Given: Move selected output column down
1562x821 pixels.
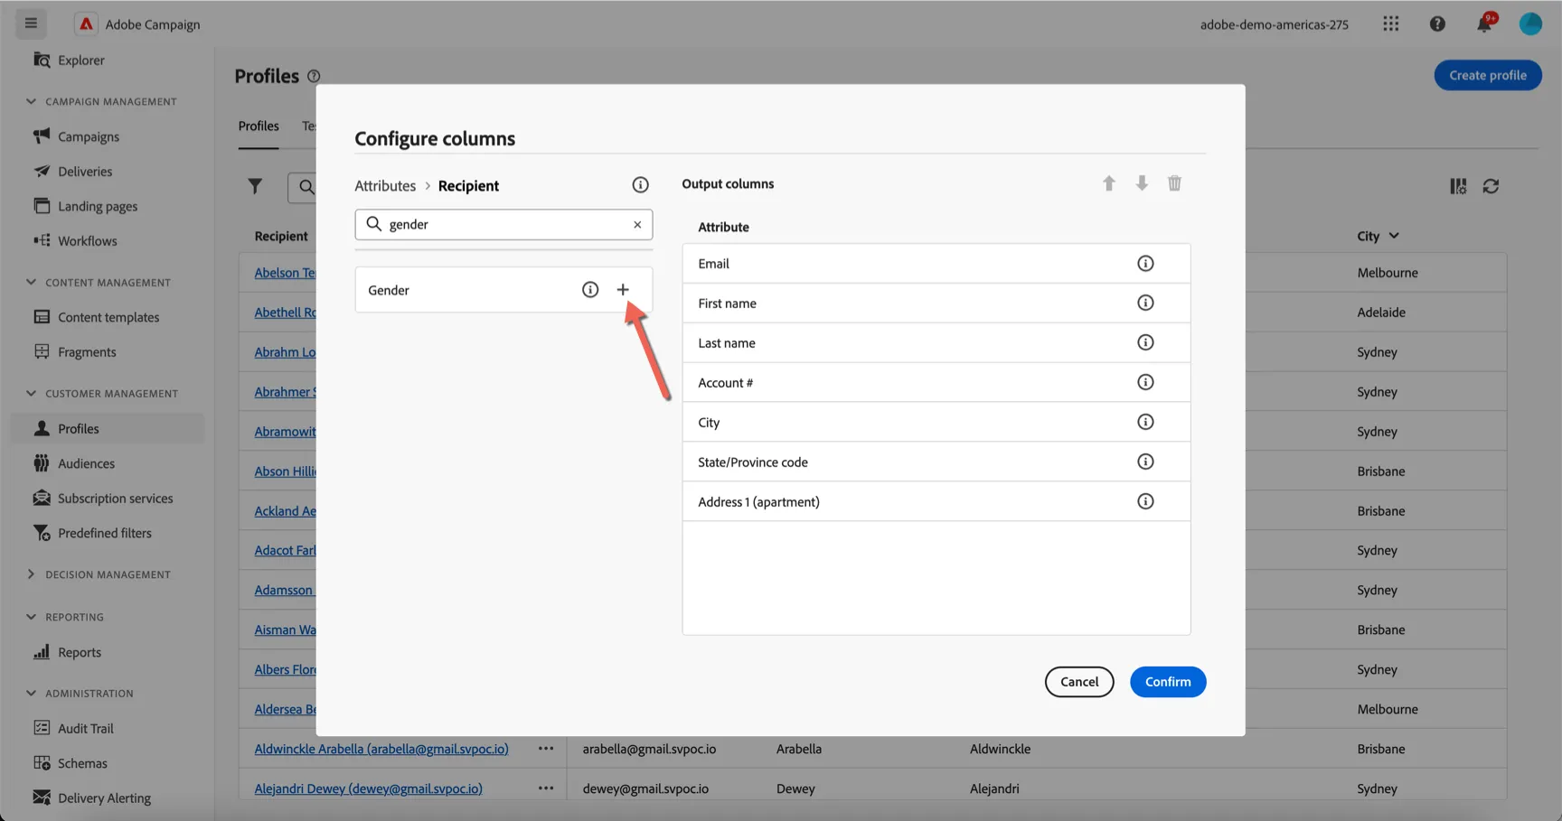Looking at the screenshot, I should (1142, 183).
